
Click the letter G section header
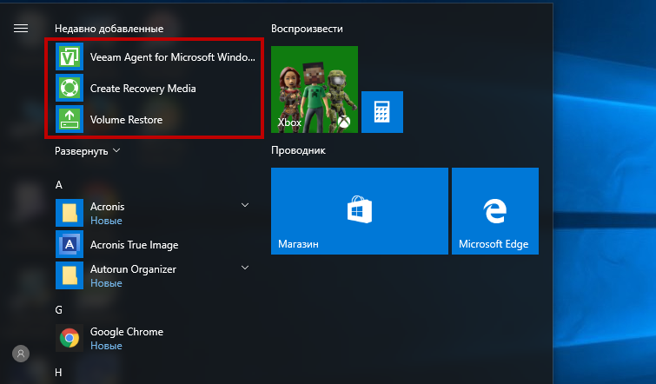pos(58,310)
